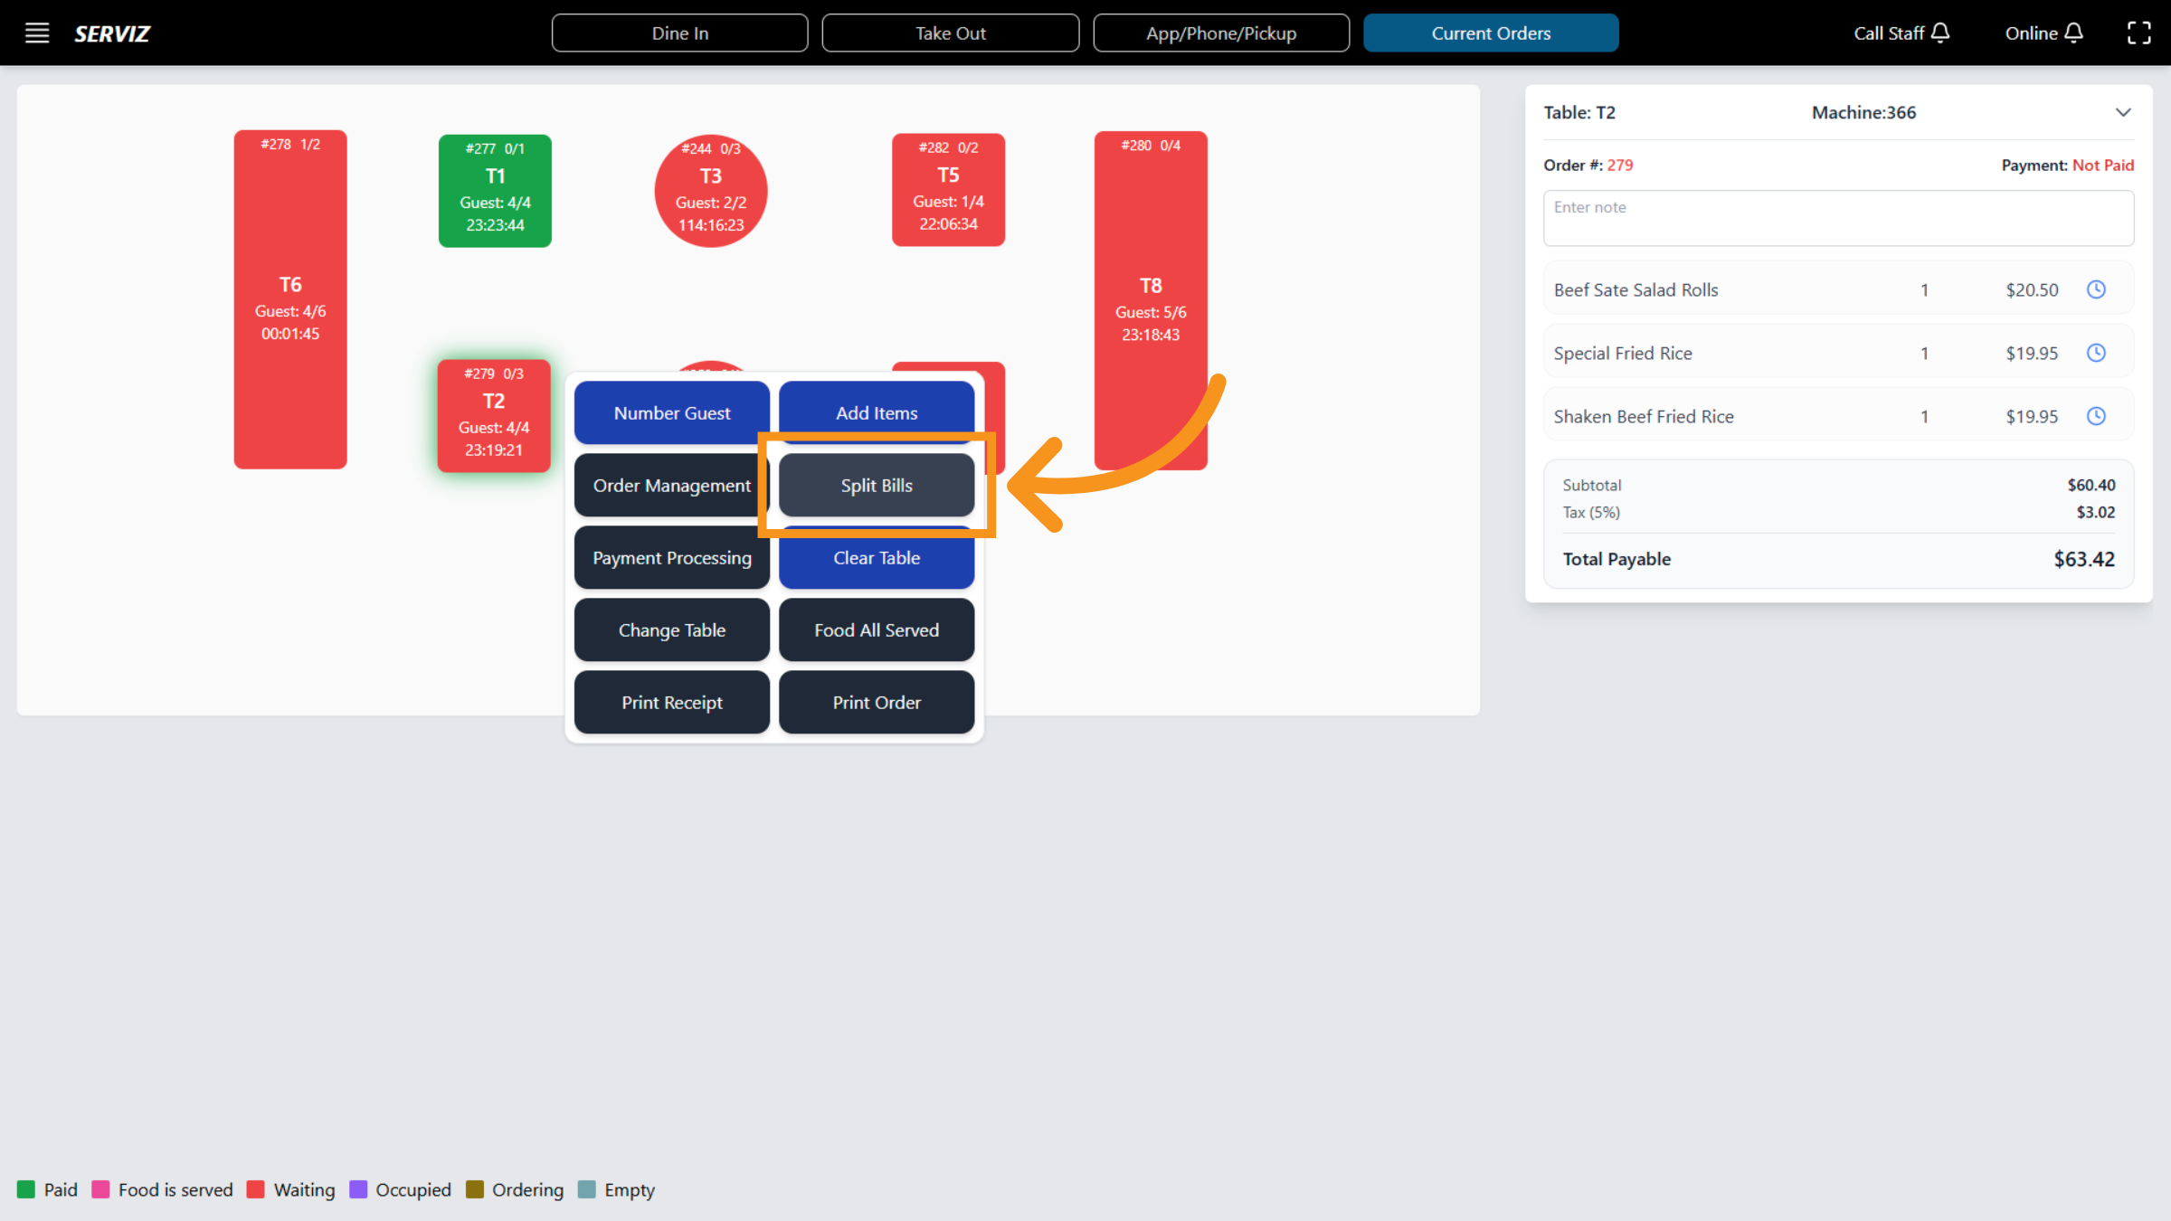Choose Change Table from the popup
The image size is (2171, 1221).
[x=671, y=630]
